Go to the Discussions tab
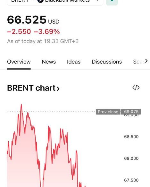 click(x=107, y=62)
